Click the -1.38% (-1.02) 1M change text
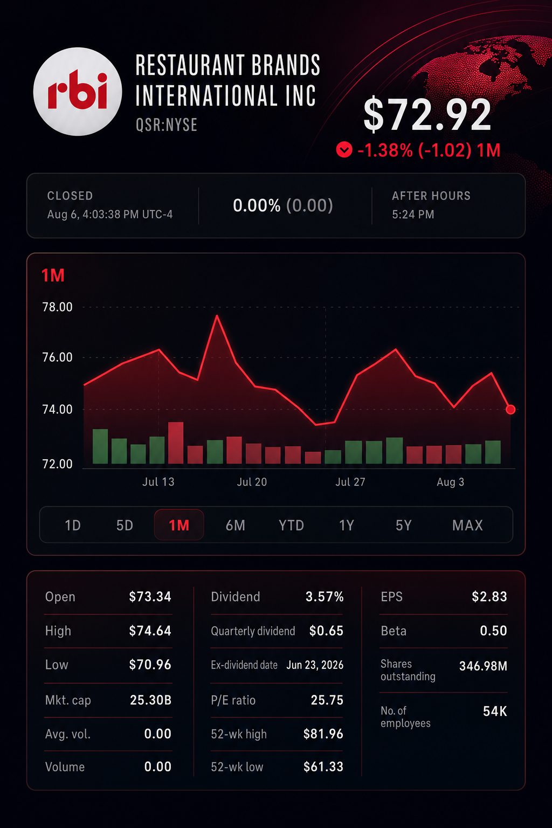 (429, 150)
